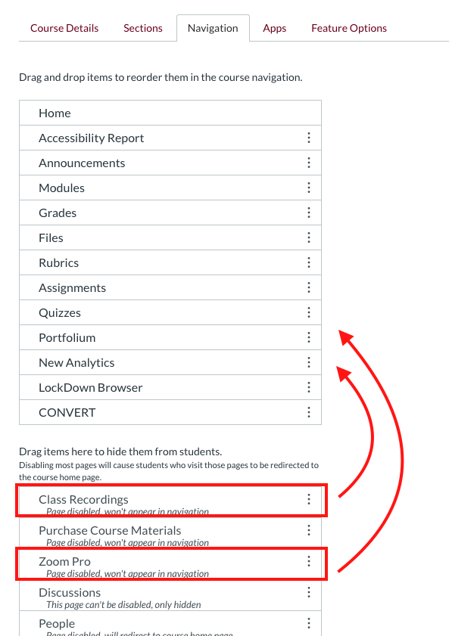Open the kebab menu beside Discussions
The height and width of the screenshot is (636, 449).
[309, 591]
